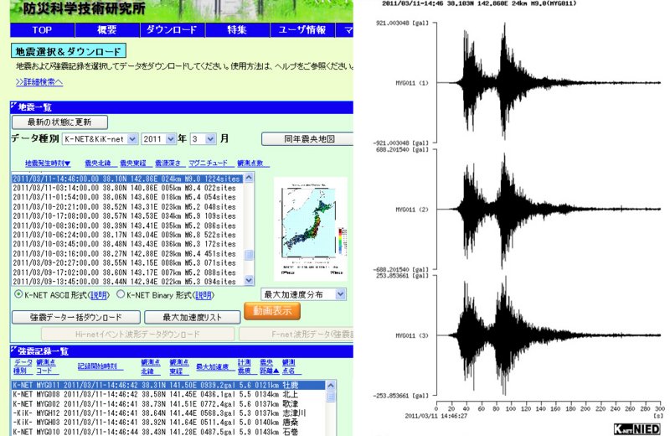Click earthquake list scrollbar up arrow
Viewport: 670px width, 436px height.
249,178
